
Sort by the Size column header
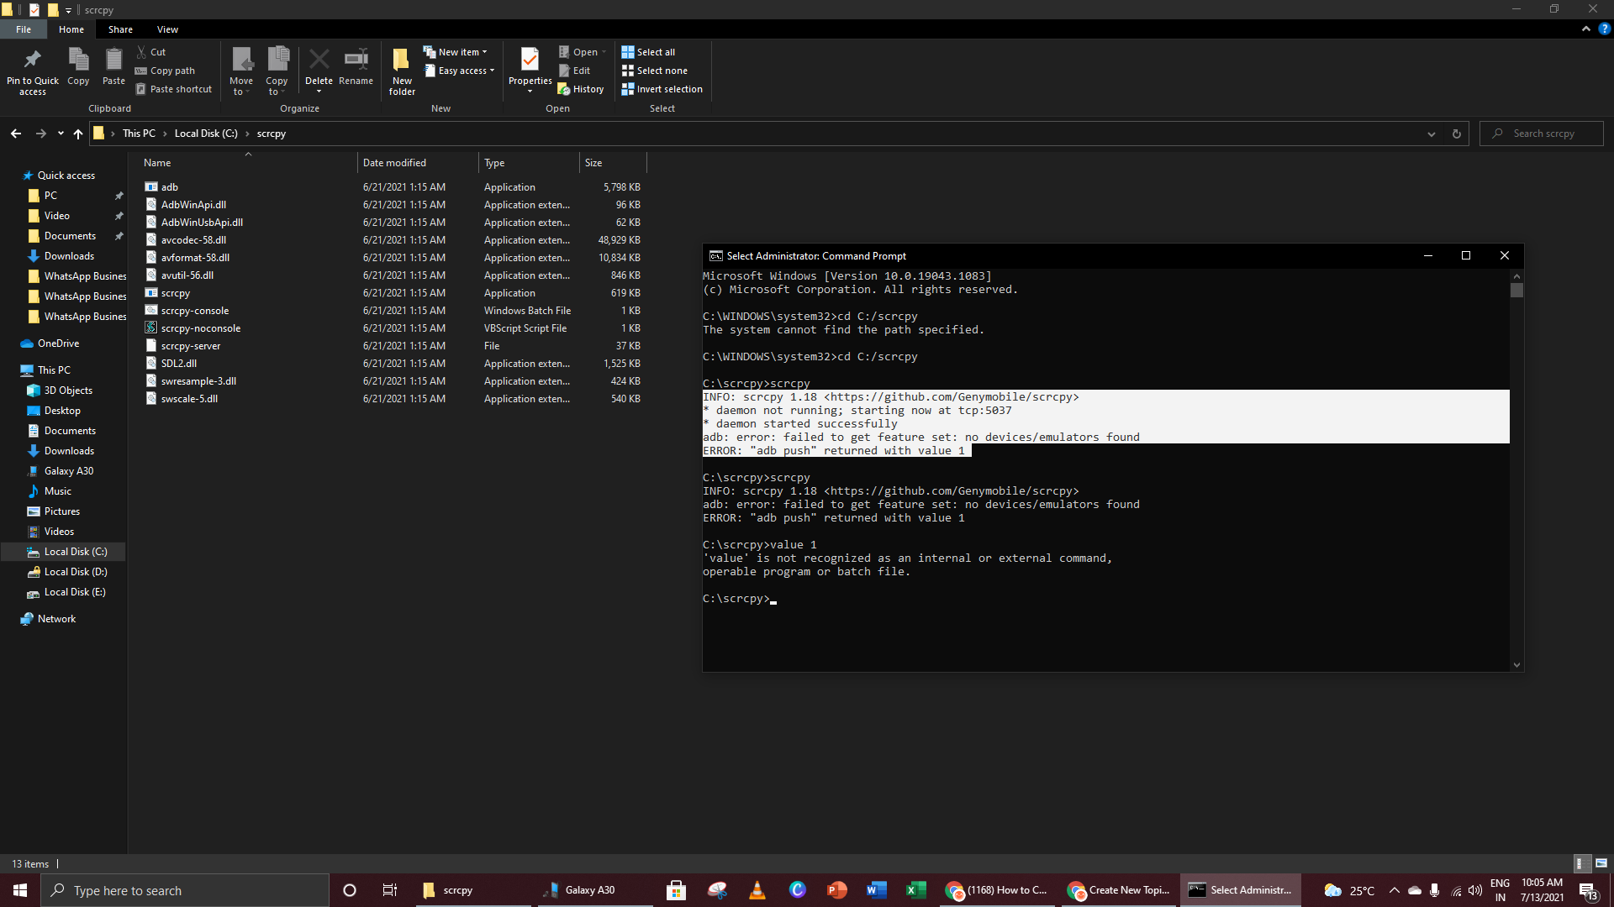pos(613,163)
